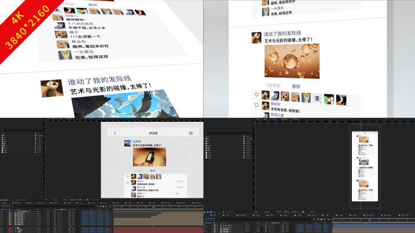Screen dimensions: 415x233
Task: Open the resolution Quarter dropdown in left viewer
Action: [56, 200]
